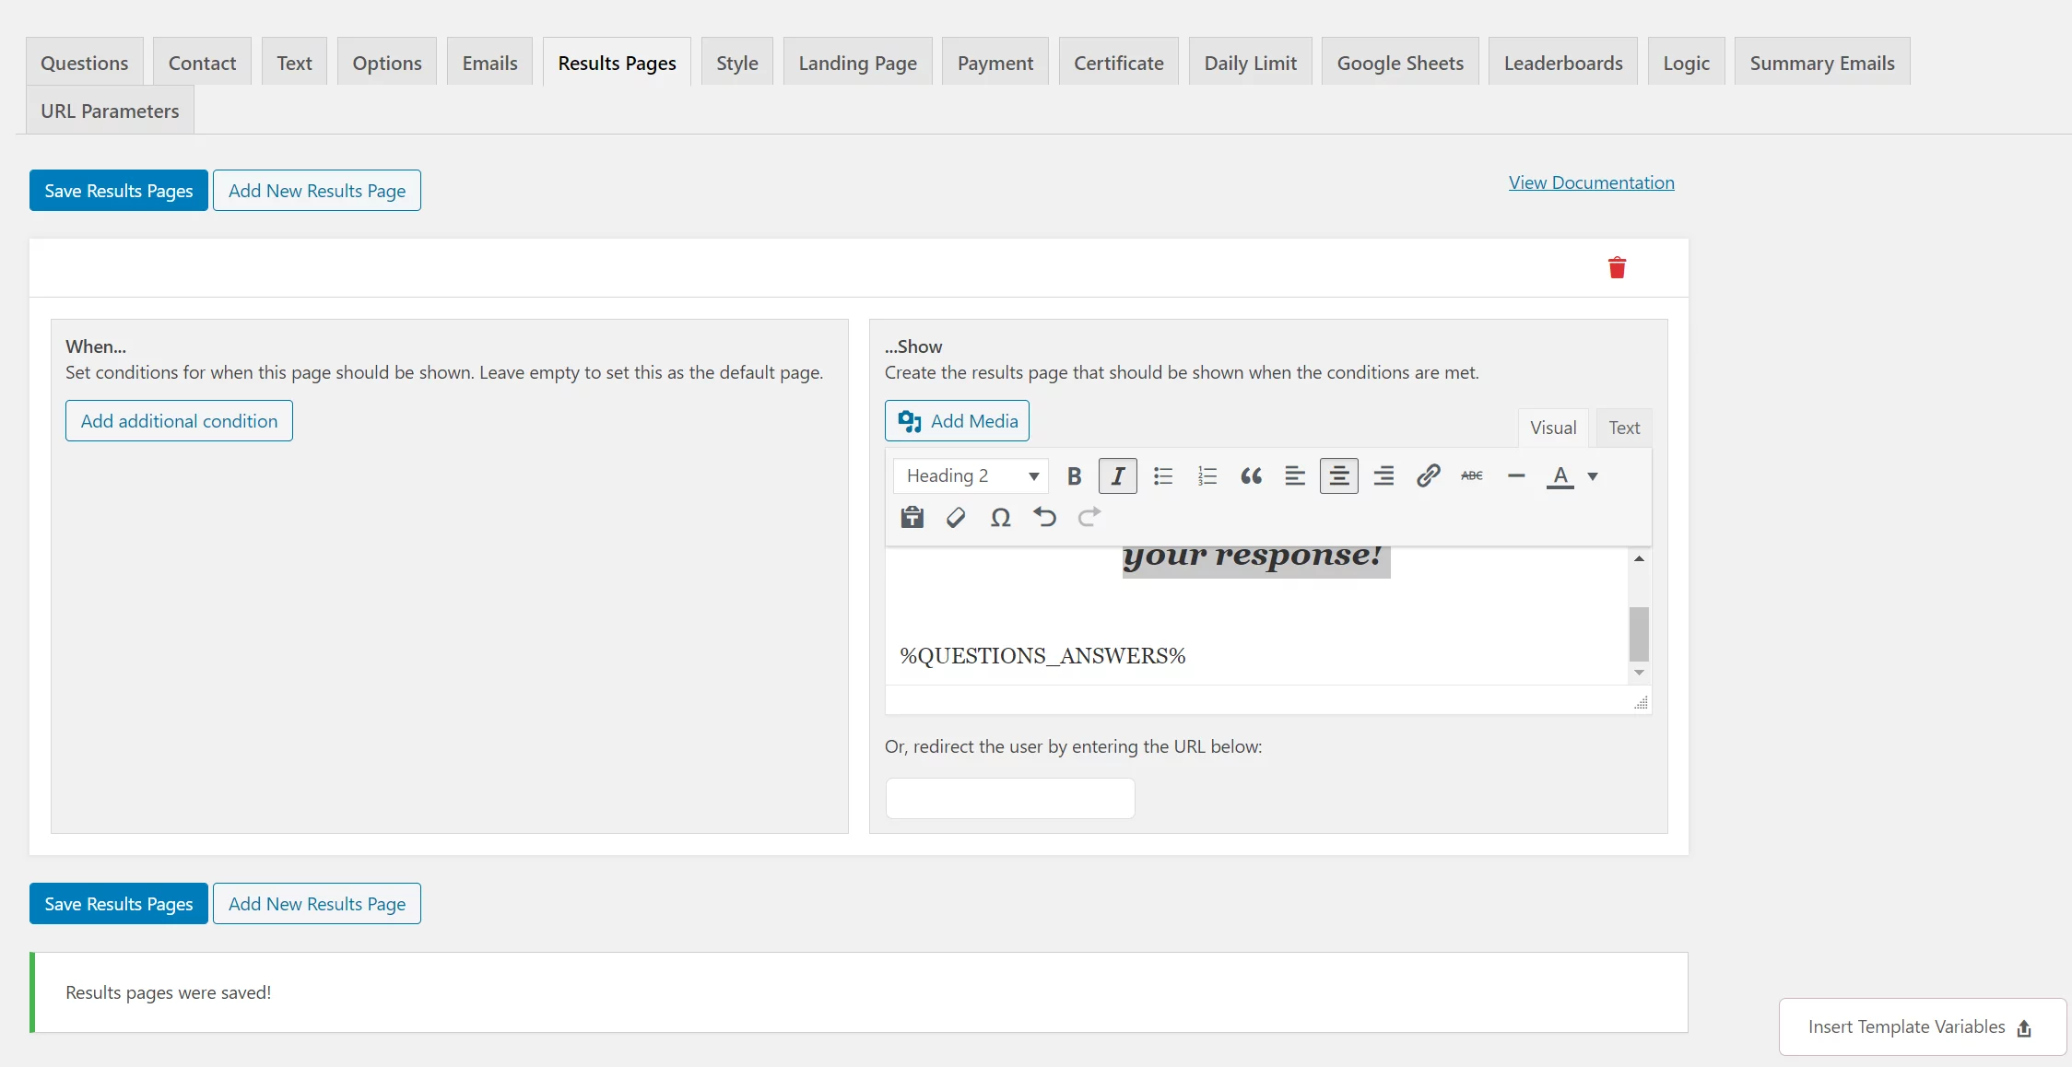Switch editor to Text mode tab
The width and height of the screenshot is (2072, 1067).
(1624, 428)
